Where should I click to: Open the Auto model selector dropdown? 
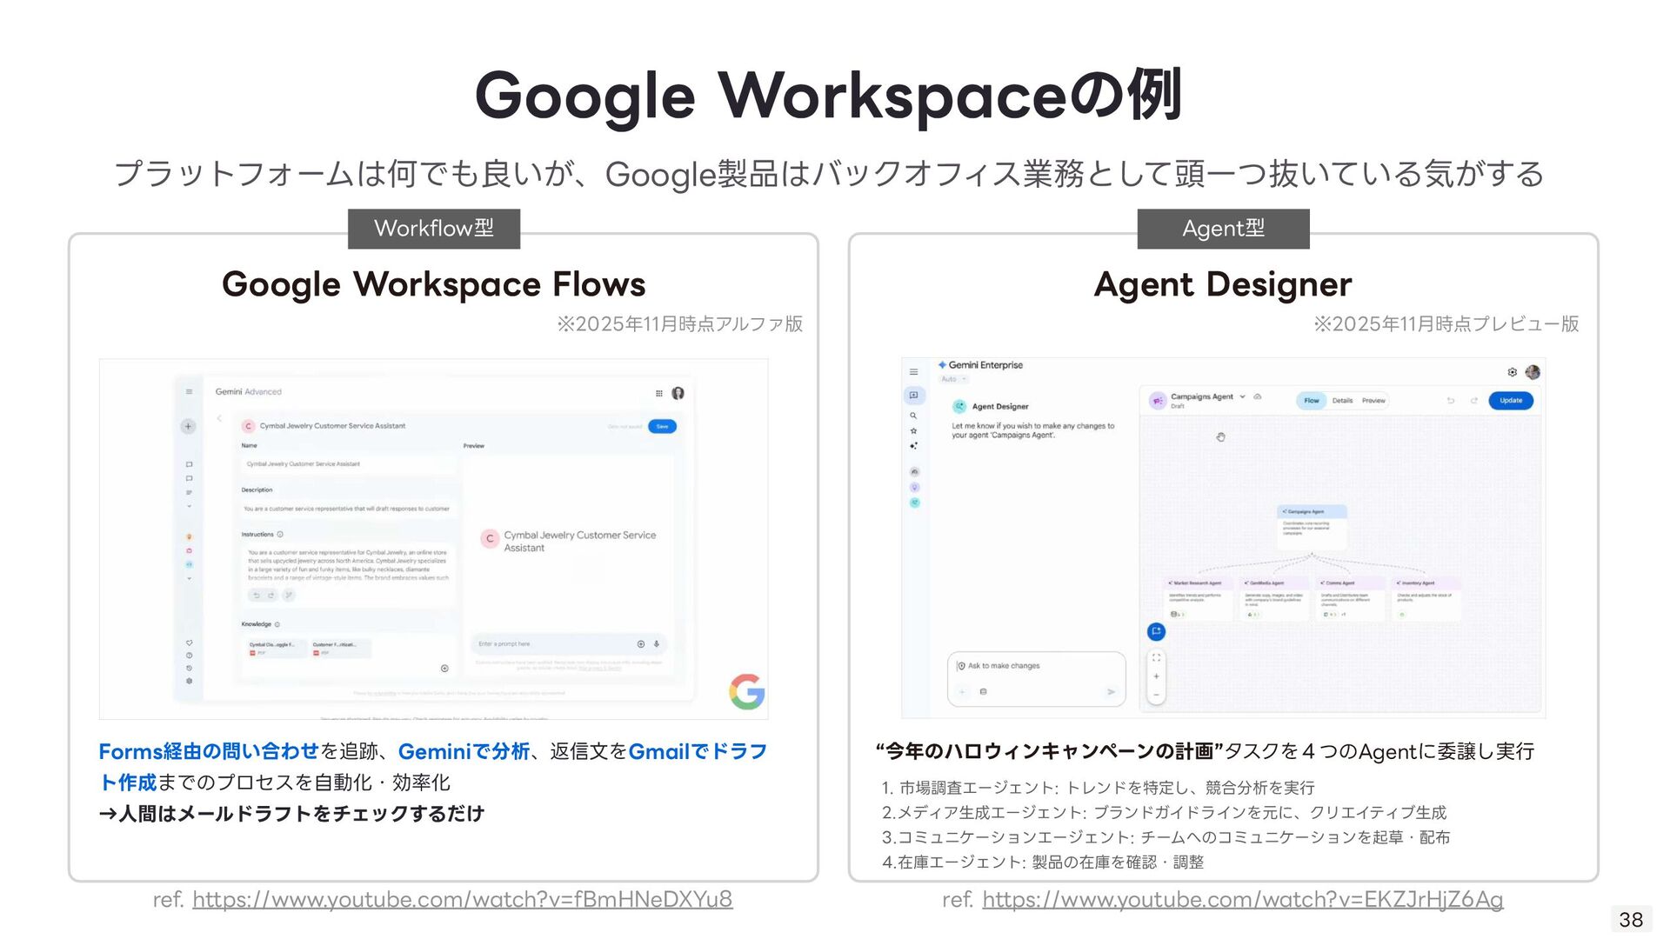pyautogui.click(x=953, y=379)
